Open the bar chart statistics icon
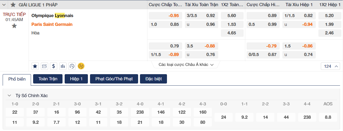This screenshot has width=343, height=131. tap(63, 66)
